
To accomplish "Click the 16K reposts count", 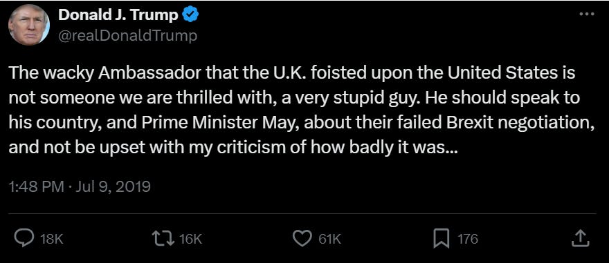I will [x=191, y=239].
